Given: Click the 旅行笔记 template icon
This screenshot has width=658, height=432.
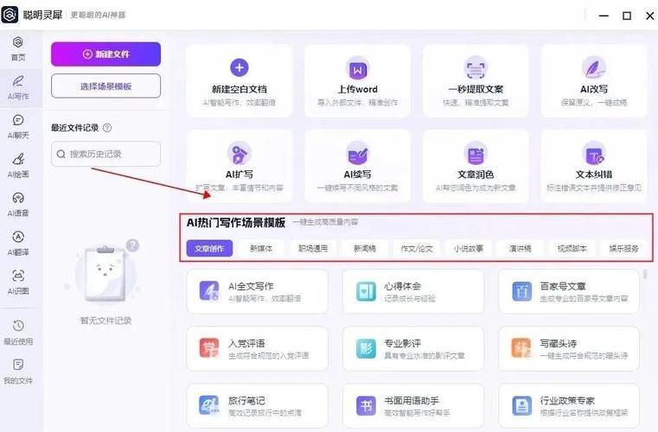Looking at the screenshot, I should pyautogui.click(x=209, y=405).
